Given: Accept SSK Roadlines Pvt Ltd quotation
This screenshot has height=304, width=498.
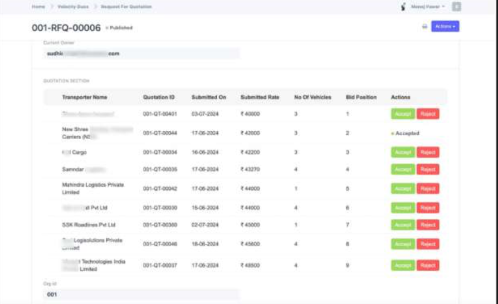Looking at the screenshot, I should pyautogui.click(x=403, y=225).
